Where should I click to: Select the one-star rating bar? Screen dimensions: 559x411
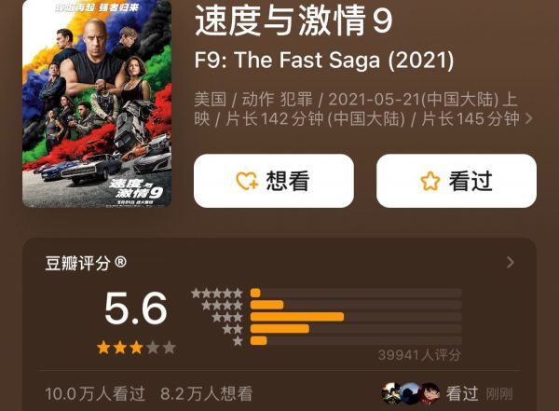(356, 340)
